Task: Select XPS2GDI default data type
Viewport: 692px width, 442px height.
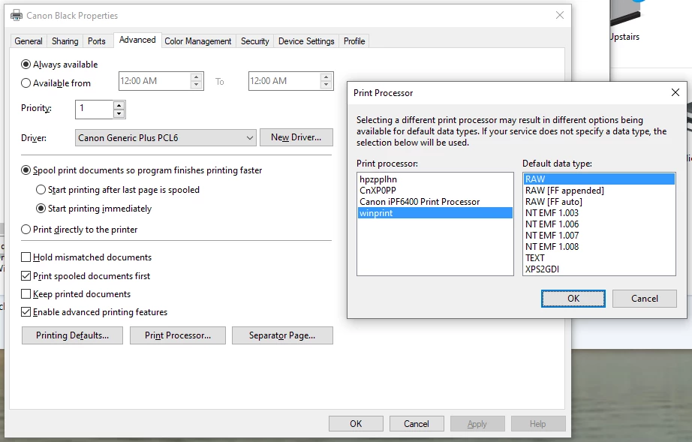Action: [599, 269]
